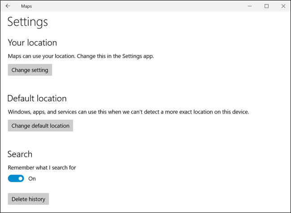The height and width of the screenshot is (213, 291).
Task: Click the Search section heading
Action: (x=20, y=154)
